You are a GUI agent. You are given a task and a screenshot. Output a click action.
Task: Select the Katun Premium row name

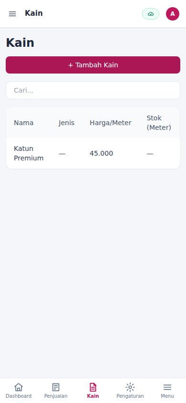(29, 153)
